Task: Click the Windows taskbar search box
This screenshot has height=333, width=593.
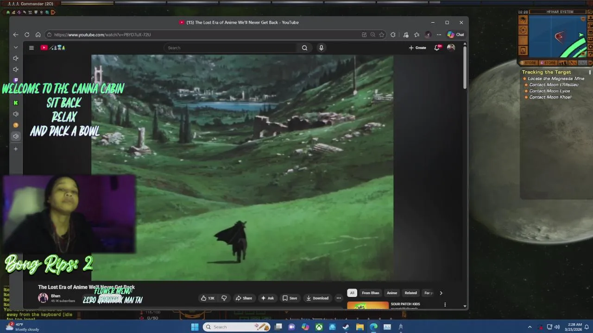Action: click(236, 327)
